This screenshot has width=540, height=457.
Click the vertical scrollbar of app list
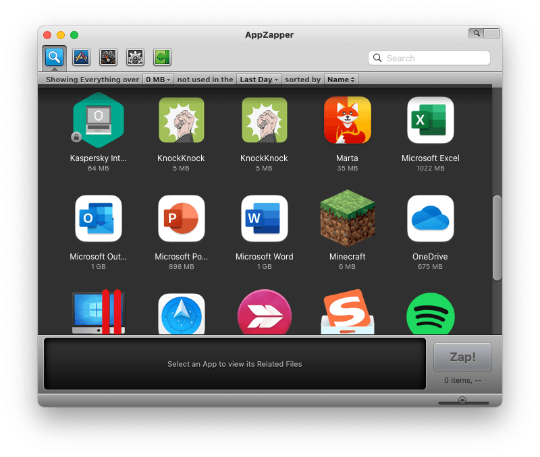click(497, 238)
